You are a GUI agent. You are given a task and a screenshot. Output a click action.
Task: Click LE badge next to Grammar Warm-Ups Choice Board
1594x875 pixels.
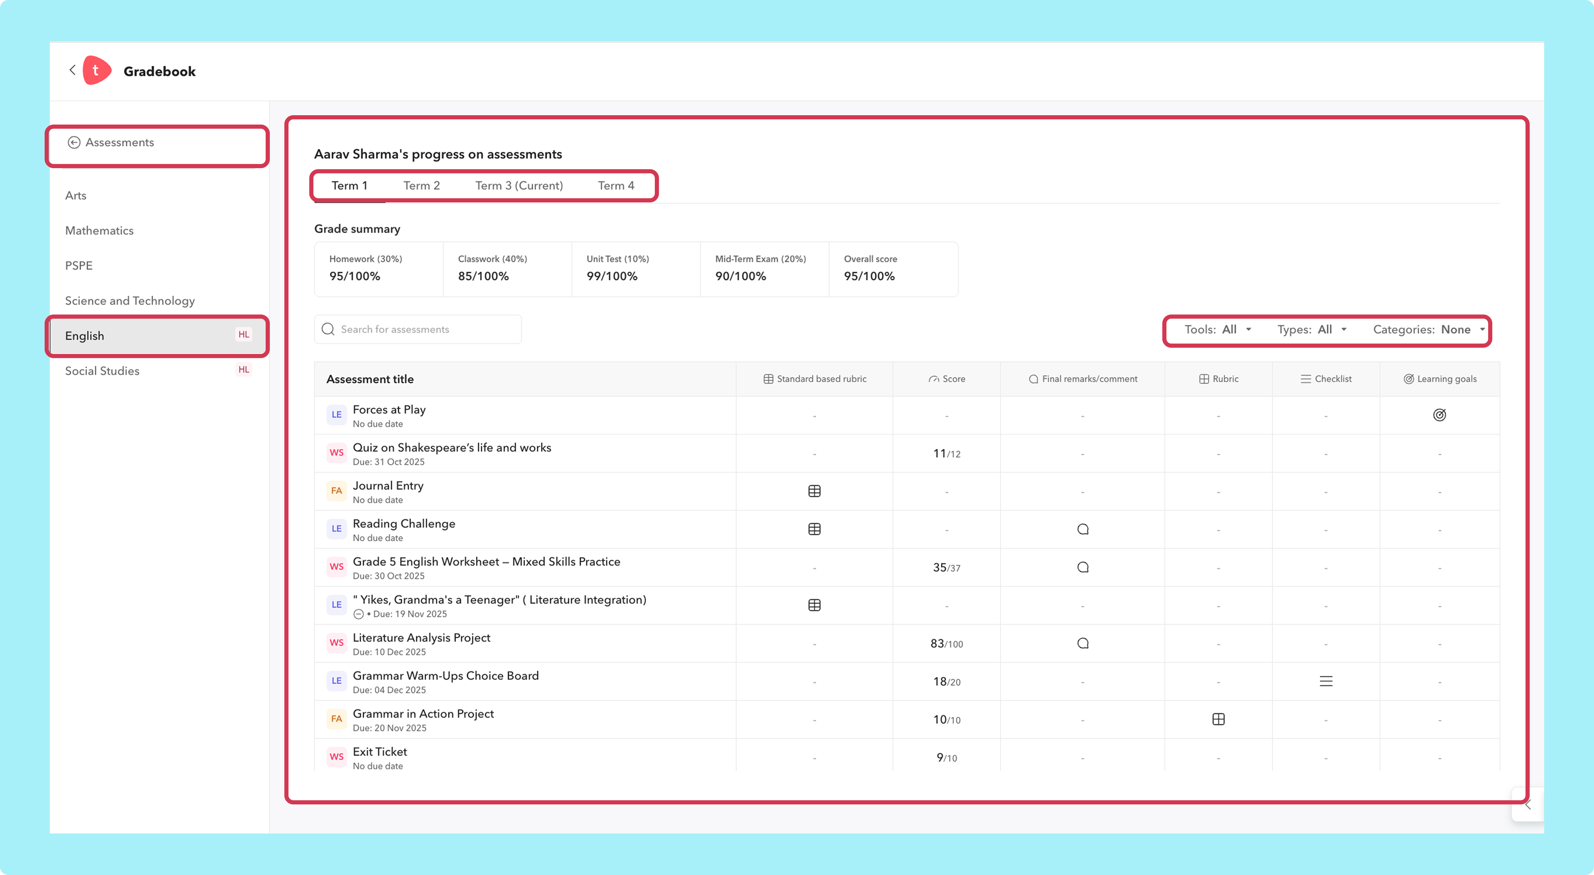pos(336,681)
